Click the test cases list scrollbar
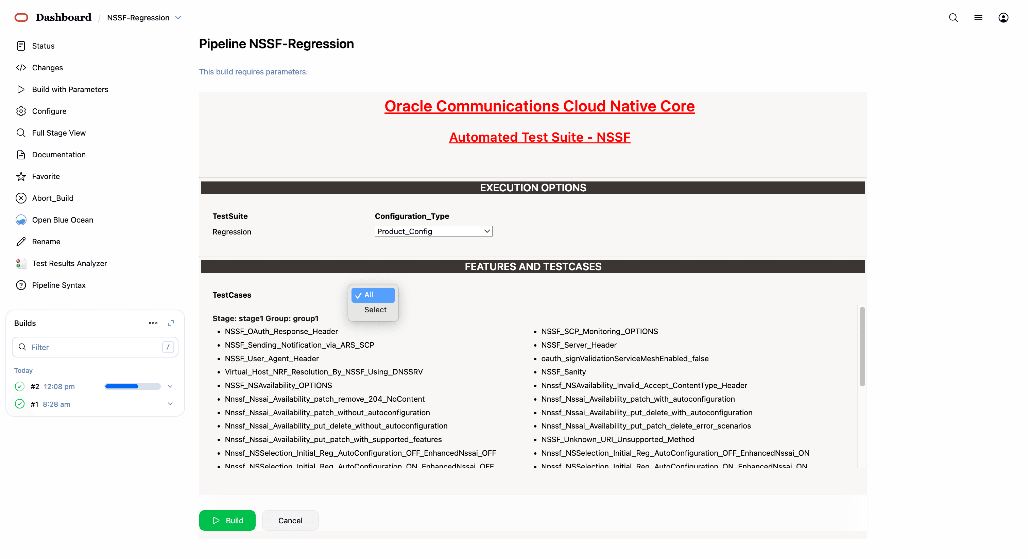1028x559 pixels. pos(862,346)
